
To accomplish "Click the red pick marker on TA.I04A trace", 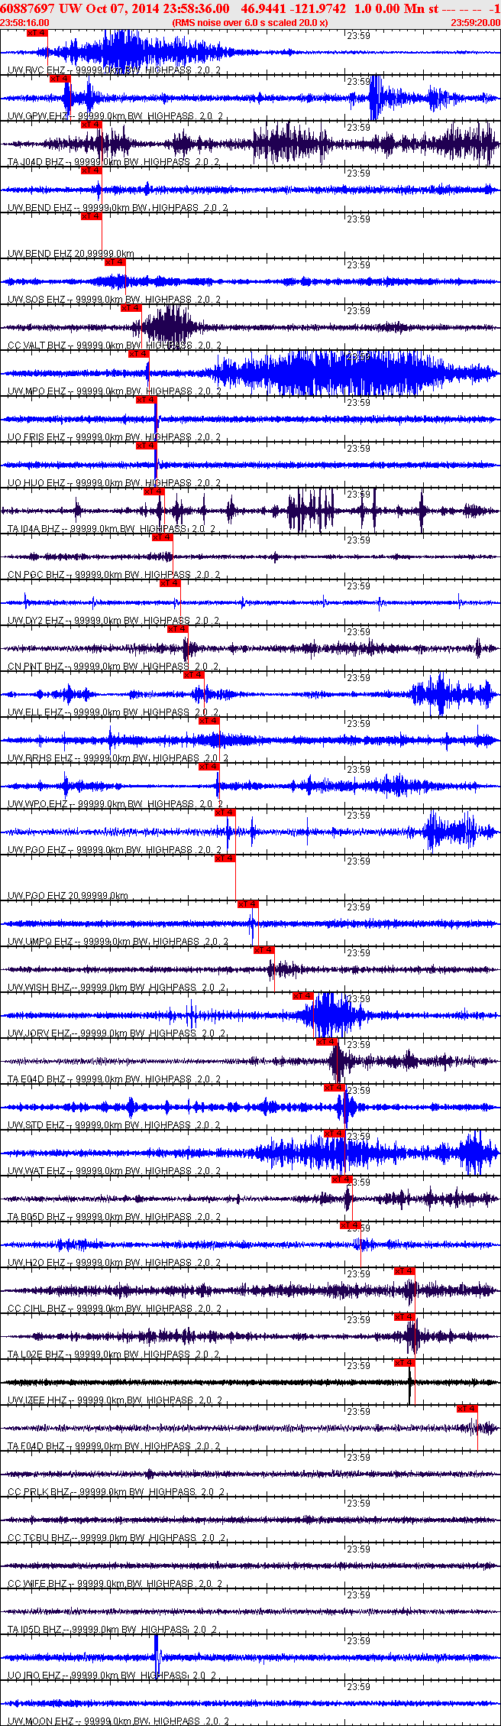I will pos(154,492).
